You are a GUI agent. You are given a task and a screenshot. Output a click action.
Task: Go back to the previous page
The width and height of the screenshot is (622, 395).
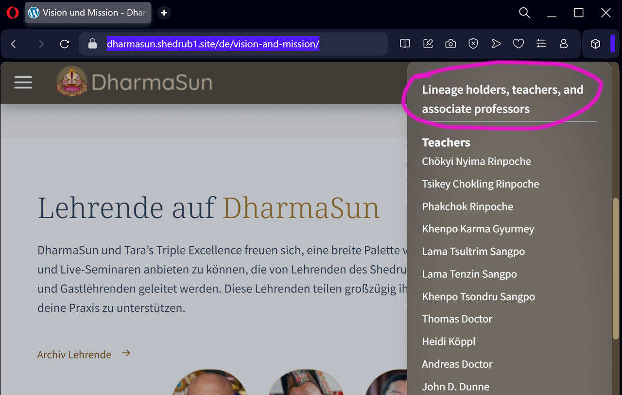point(14,44)
